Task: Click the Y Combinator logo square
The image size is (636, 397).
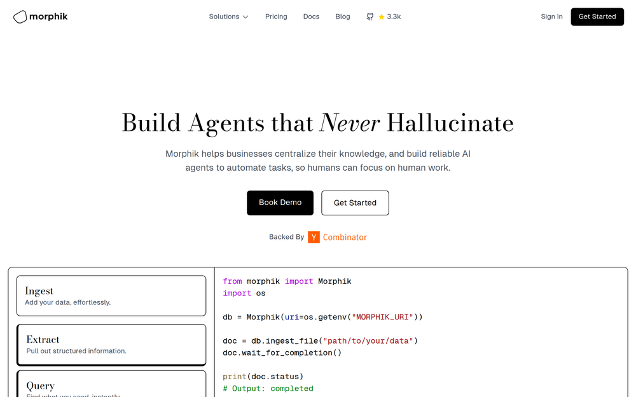Action: [x=314, y=237]
